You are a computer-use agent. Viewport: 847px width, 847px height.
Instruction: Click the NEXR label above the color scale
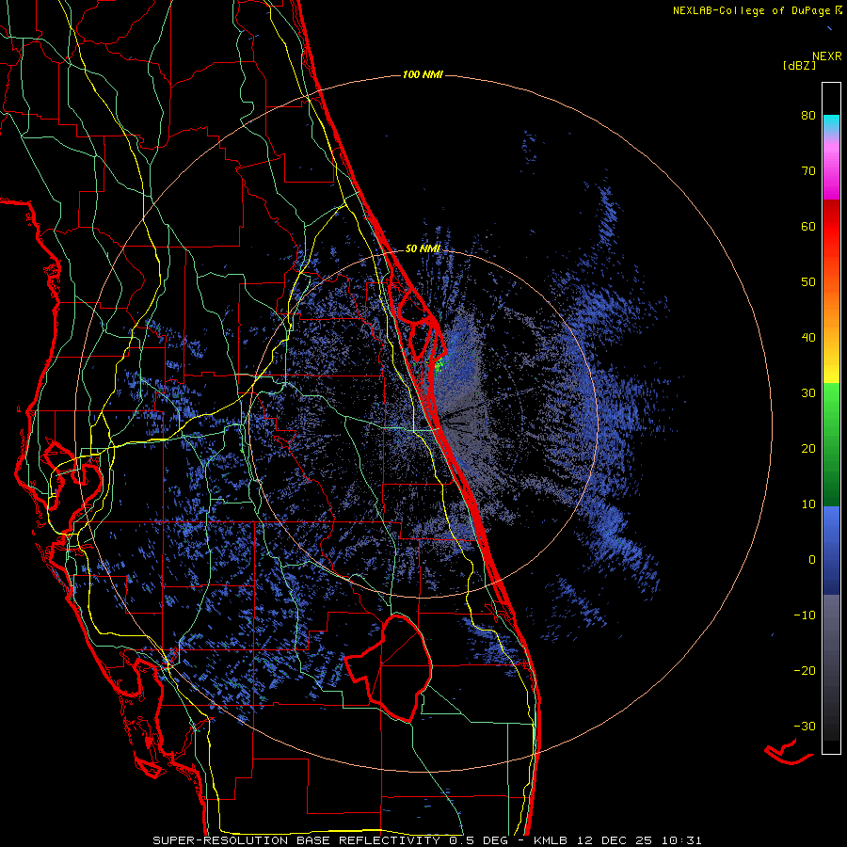[x=826, y=56]
